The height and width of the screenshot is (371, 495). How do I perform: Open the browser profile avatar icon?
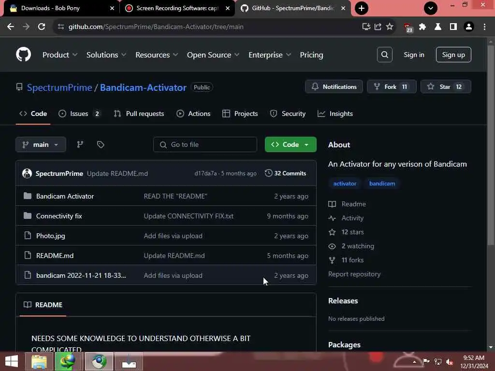(469, 27)
